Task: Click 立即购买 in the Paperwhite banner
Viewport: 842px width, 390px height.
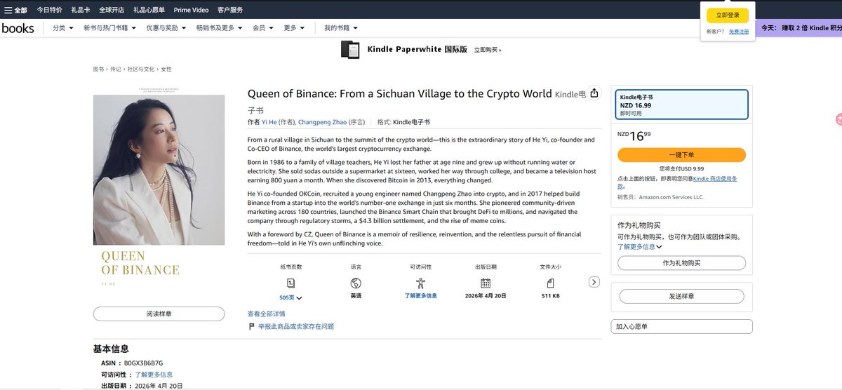Action: 487,50
